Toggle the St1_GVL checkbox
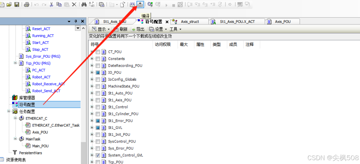360x164 pixels. point(98,128)
